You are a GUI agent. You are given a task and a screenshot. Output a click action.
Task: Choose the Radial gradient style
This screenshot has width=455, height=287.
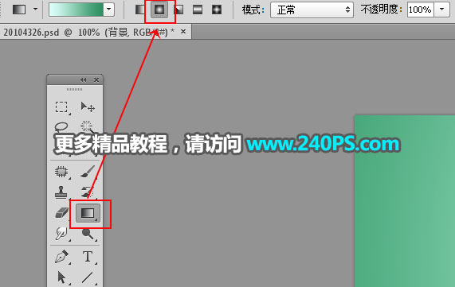click(x=159, y=10)
